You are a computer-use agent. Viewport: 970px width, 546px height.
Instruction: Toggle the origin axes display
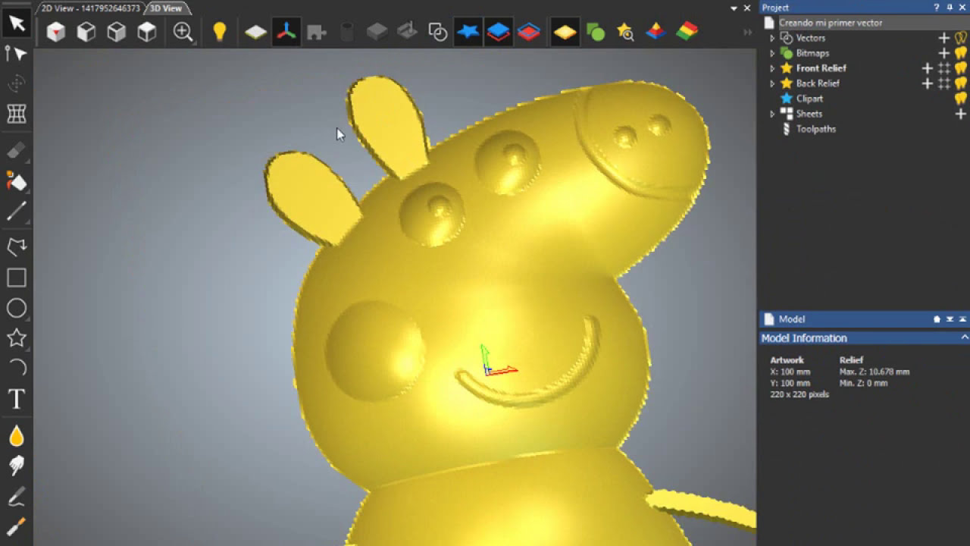(286, 32)
